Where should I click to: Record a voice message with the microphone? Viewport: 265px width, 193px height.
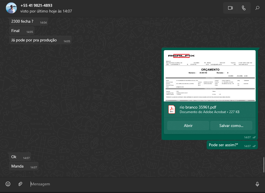coord(257,184)
